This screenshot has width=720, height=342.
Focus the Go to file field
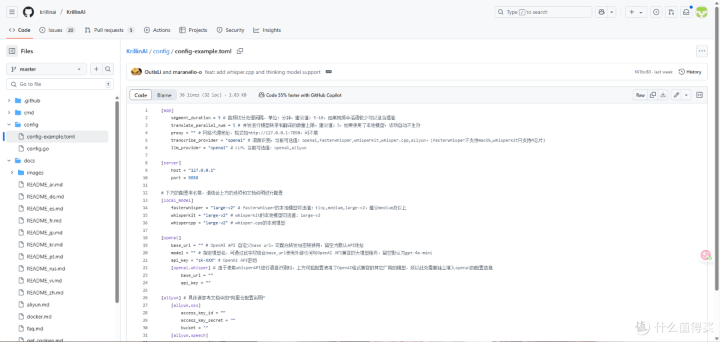click(60, 85)
